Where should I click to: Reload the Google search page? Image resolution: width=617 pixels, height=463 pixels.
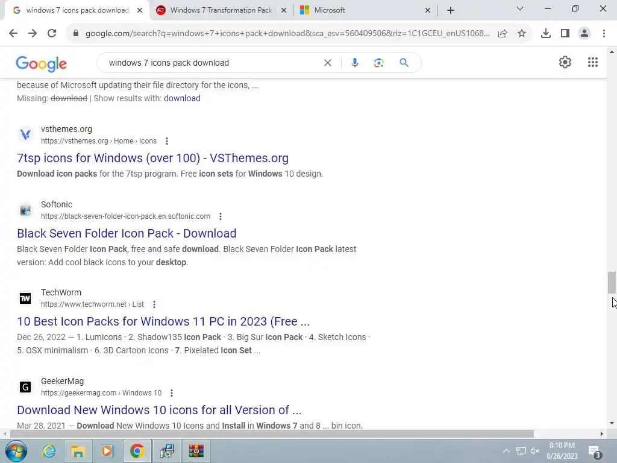point(52,34)
